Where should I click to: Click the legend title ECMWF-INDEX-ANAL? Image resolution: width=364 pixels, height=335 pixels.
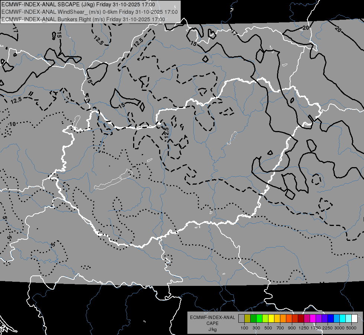(x=212, y=318)
